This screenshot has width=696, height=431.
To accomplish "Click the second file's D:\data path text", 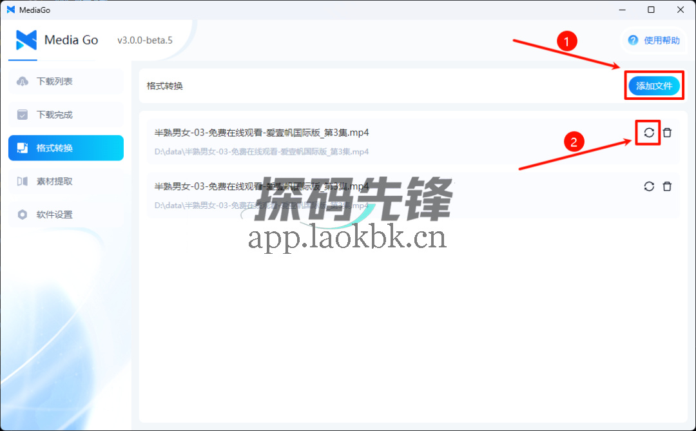I will tap(262, 206).
